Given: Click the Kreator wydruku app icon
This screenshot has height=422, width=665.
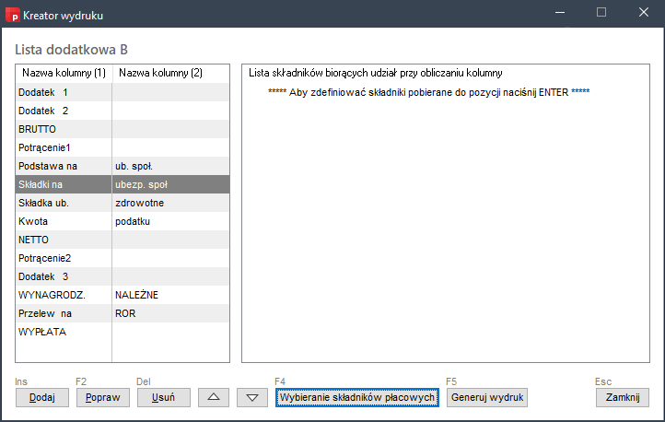Looking at the screenshot, I should click(x=12, y=14).
